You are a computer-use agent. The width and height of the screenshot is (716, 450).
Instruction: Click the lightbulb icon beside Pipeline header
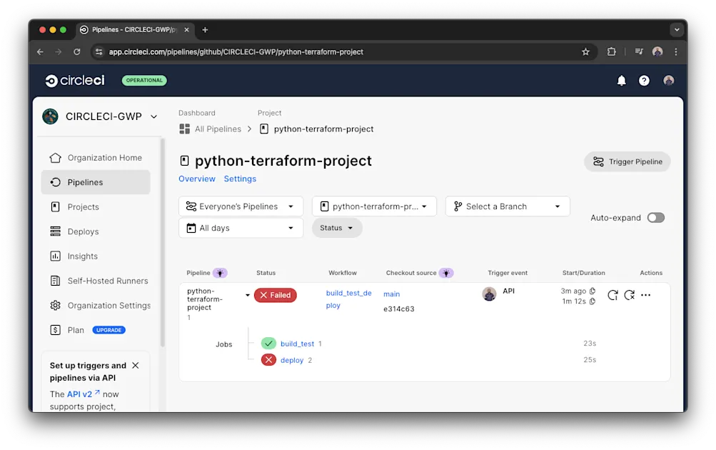(x=221, y=272)
